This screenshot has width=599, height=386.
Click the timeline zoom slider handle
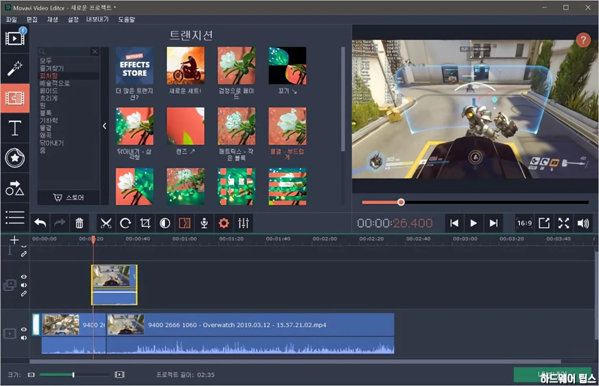(x=73, y=375)
